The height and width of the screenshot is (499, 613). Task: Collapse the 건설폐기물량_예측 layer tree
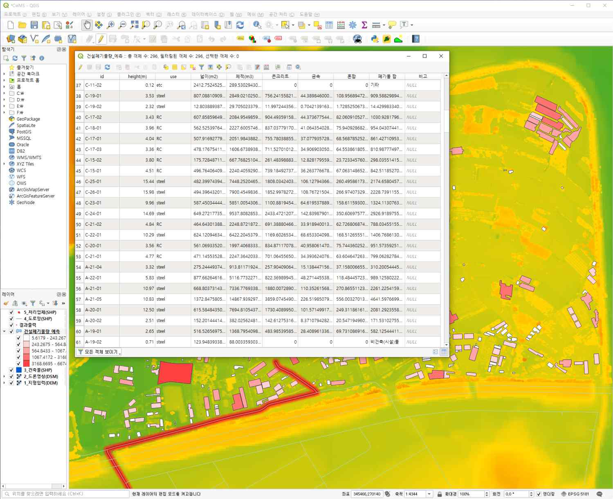point(4,331)
